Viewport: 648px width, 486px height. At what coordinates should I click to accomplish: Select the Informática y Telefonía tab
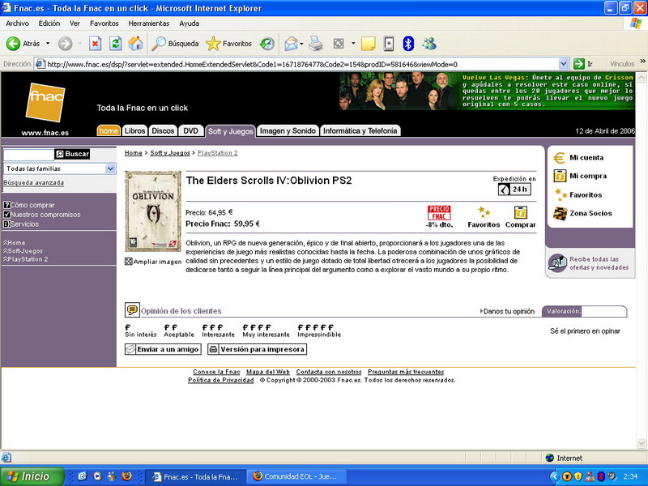360,130
